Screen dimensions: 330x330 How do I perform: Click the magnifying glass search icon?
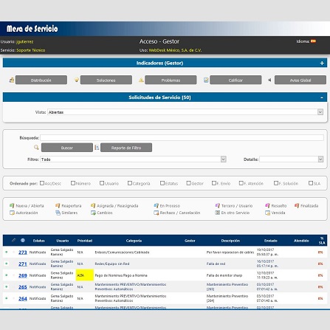click(x=36, y=148)
